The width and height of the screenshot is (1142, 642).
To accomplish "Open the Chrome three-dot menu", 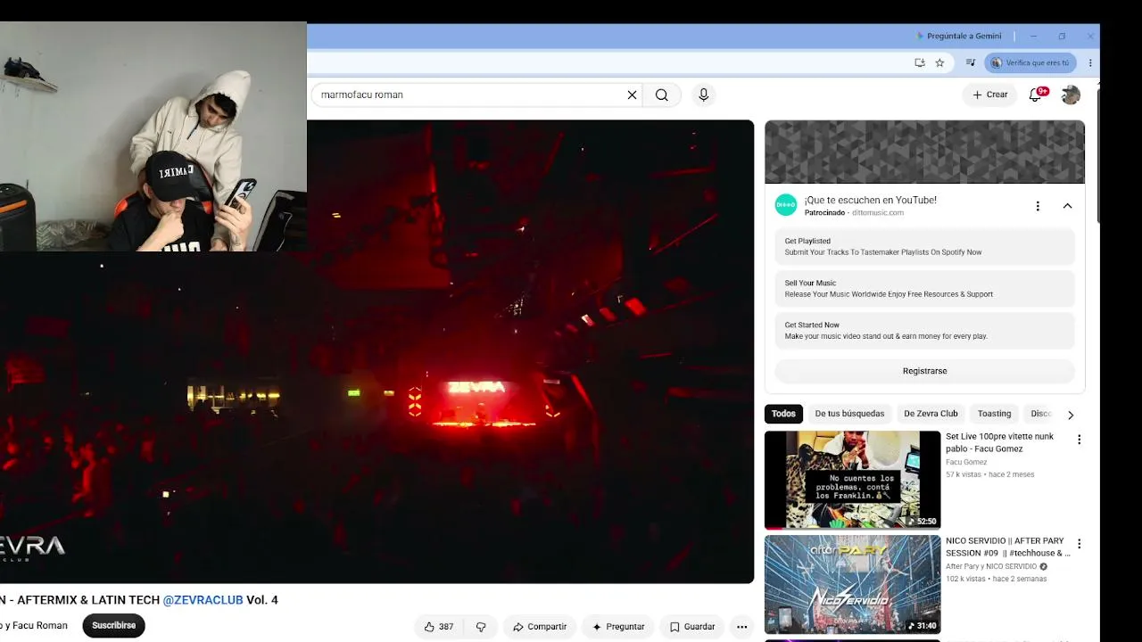I will pyautogui.click(x=1090, y=62).
